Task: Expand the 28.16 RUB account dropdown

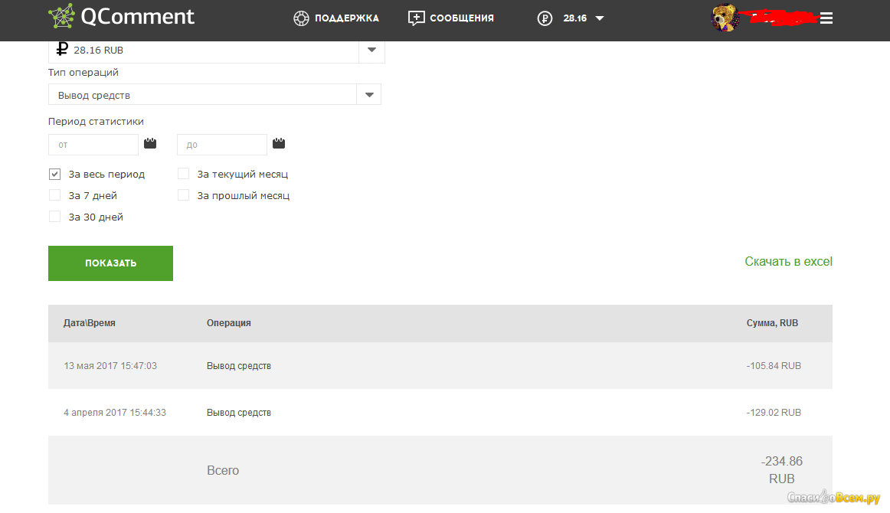Action: coord(371,50)
